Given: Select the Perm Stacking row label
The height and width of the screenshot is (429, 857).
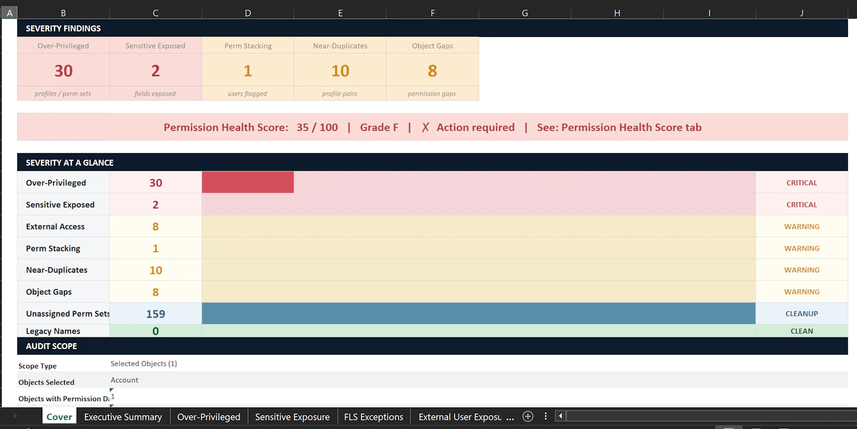Looking at the screenshot, I should pyautogui.click(x=63, y=249).
